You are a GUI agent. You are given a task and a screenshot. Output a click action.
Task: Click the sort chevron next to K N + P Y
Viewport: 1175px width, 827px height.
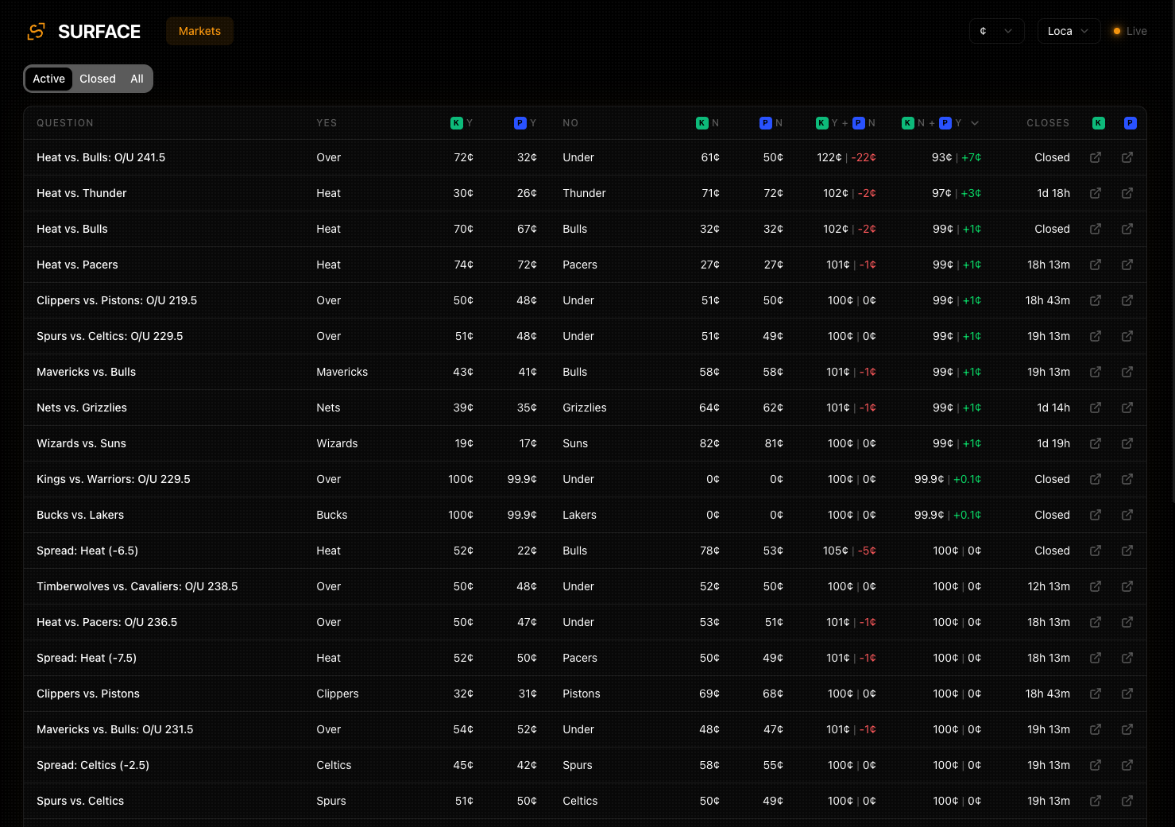coord(975,123)
